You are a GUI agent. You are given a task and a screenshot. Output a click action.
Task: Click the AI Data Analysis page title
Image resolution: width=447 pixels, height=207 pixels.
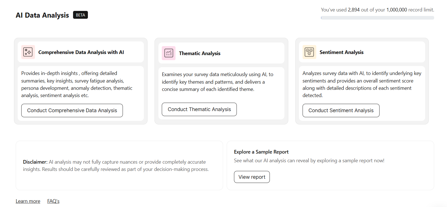pos(42,15)
